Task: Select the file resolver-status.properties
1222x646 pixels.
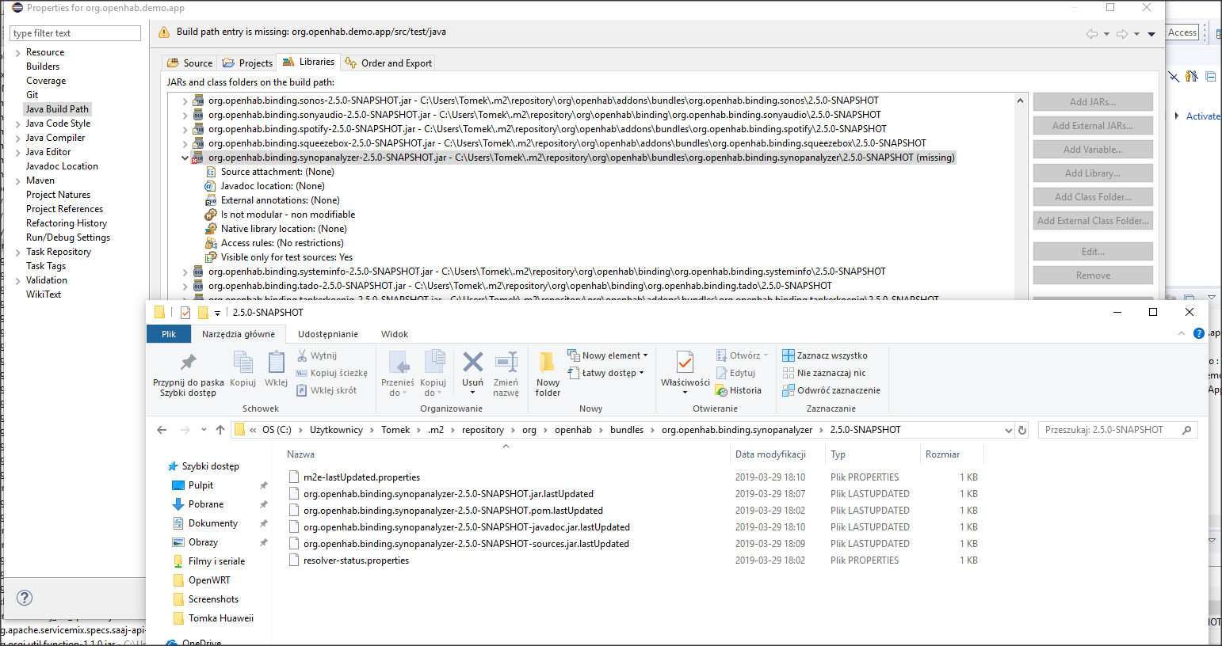Action: (x=356, y=560)
